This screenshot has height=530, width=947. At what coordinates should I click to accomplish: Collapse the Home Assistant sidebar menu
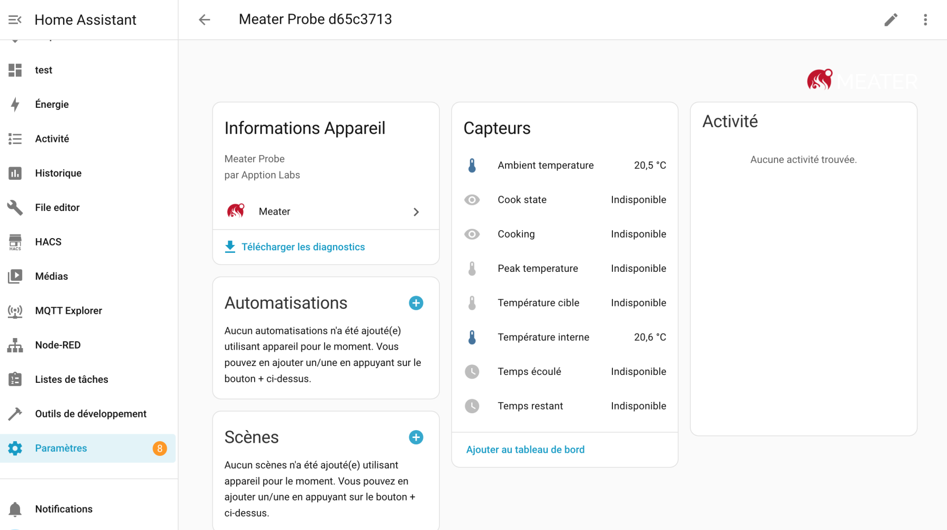pos(15,20)
